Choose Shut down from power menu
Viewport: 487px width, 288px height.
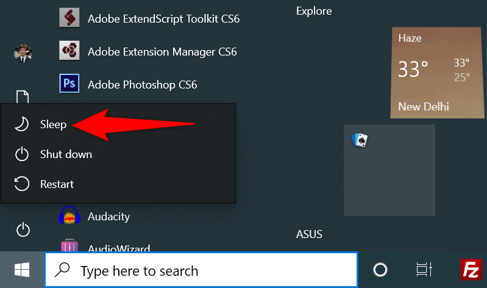click(x=66, y=154)
